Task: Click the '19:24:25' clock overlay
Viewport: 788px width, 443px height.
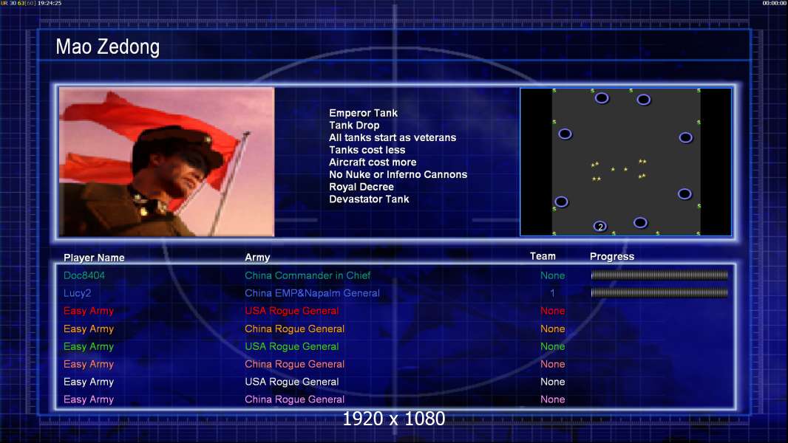Action: click(x=50, y=3)
